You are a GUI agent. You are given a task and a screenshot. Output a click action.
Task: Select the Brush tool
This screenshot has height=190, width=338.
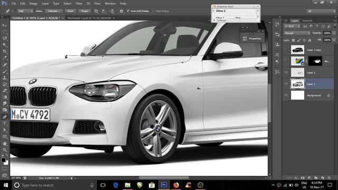click(5, 71)
